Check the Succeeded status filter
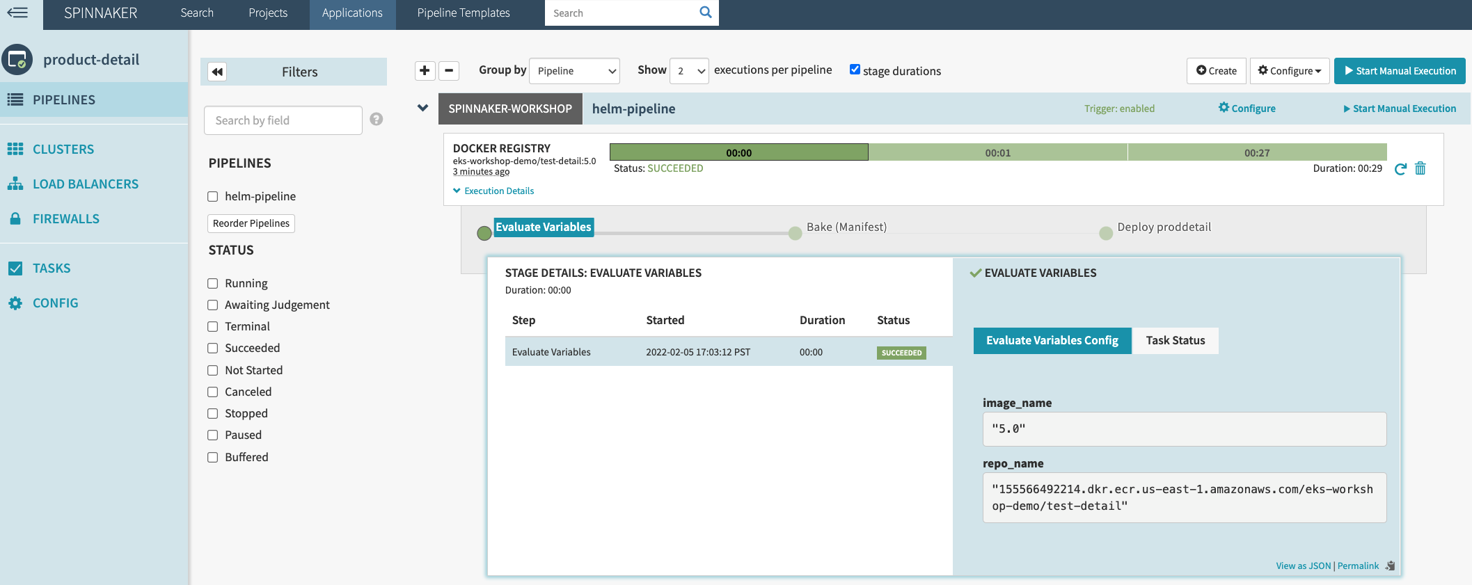The image size is (1472, 585). tap(213, 348)
